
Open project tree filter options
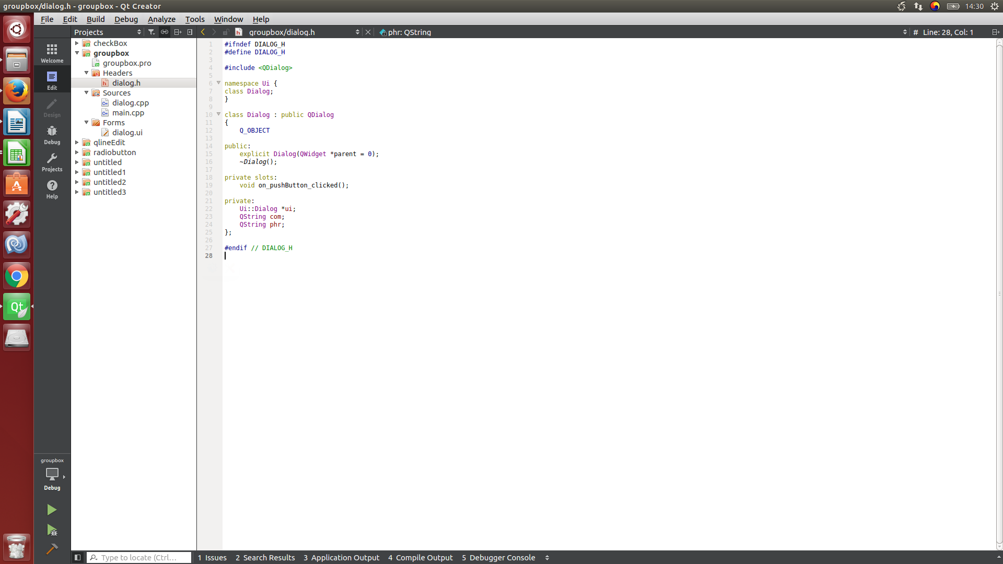[151, 32]
